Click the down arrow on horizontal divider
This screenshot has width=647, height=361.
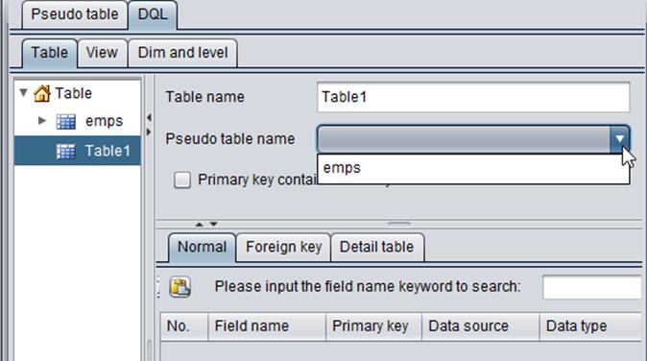[x=214, y=225]
